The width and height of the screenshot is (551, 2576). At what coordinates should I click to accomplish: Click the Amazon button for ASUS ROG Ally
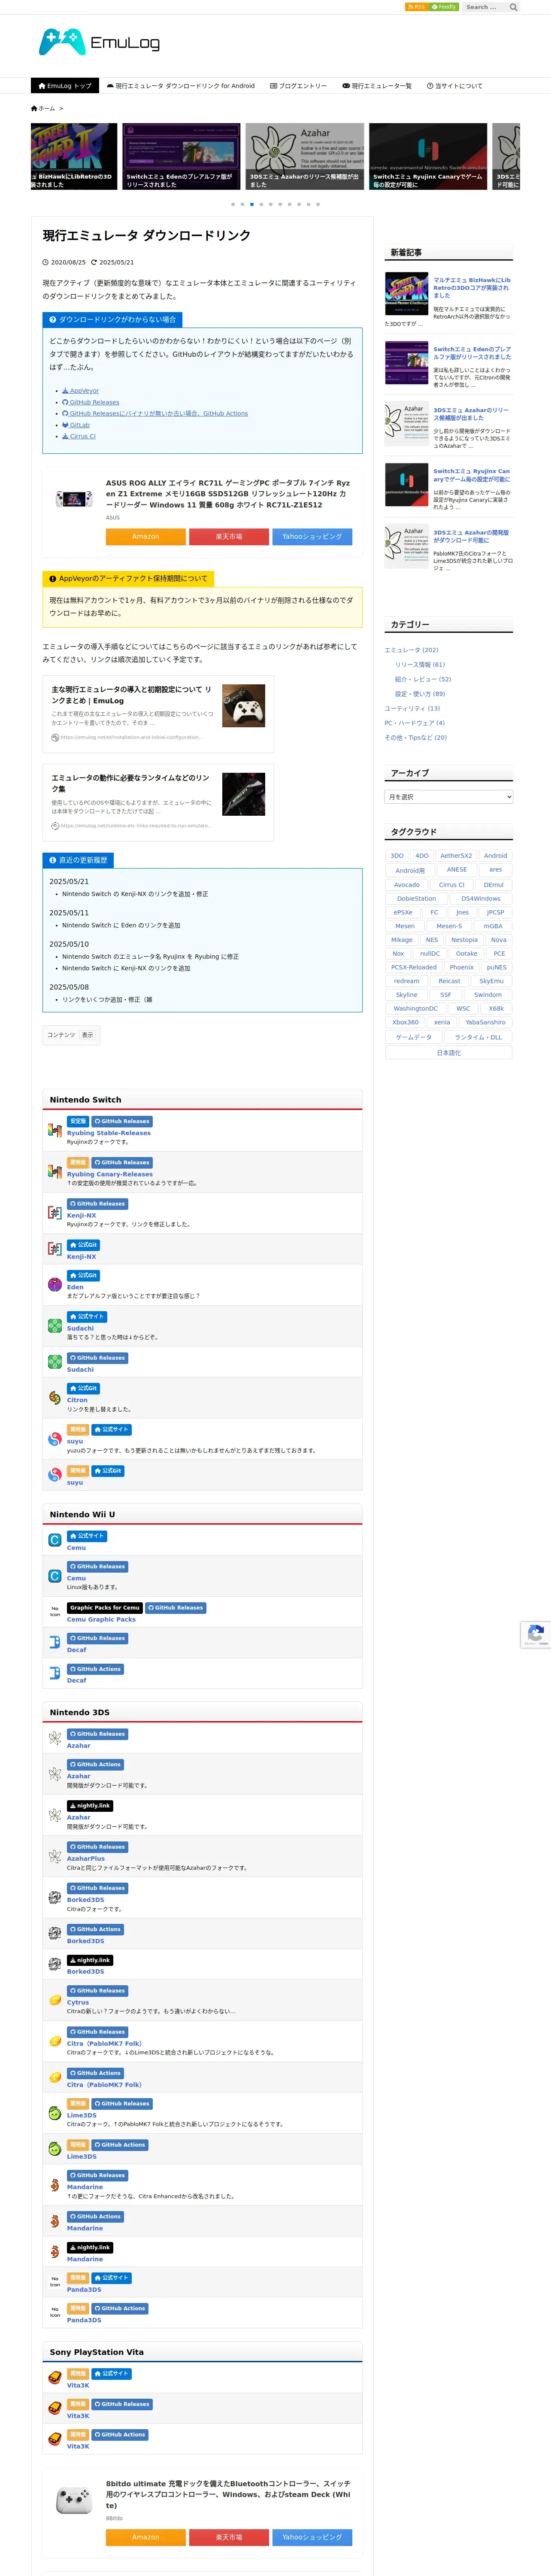click(x=146, y=537)
